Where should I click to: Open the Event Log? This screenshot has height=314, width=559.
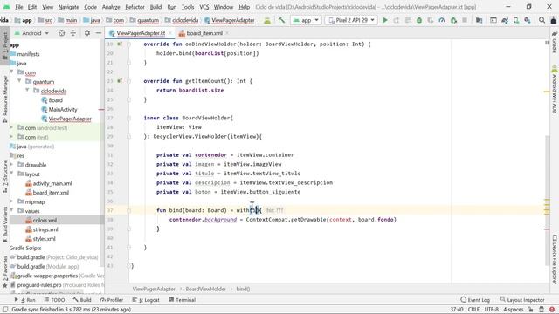coord(475,300)
